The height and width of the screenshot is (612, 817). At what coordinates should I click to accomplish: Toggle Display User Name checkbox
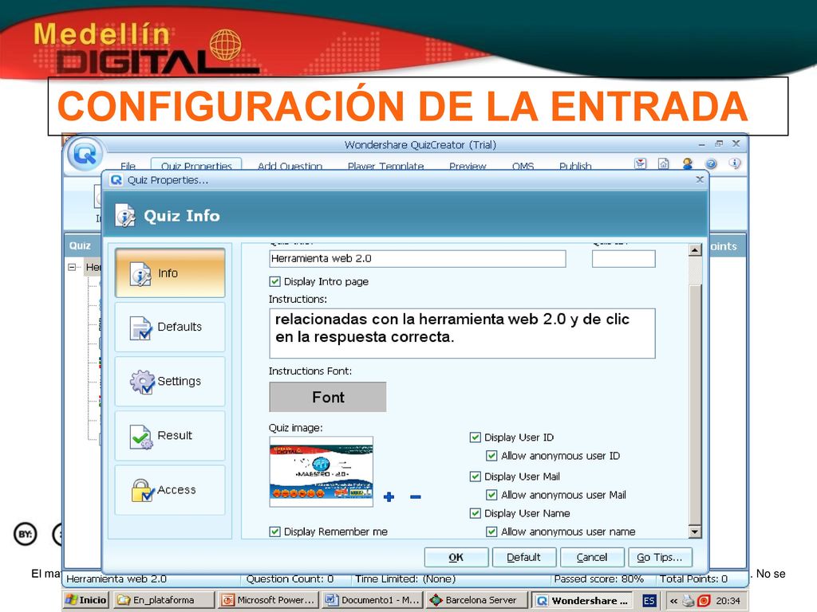[476, 513]
